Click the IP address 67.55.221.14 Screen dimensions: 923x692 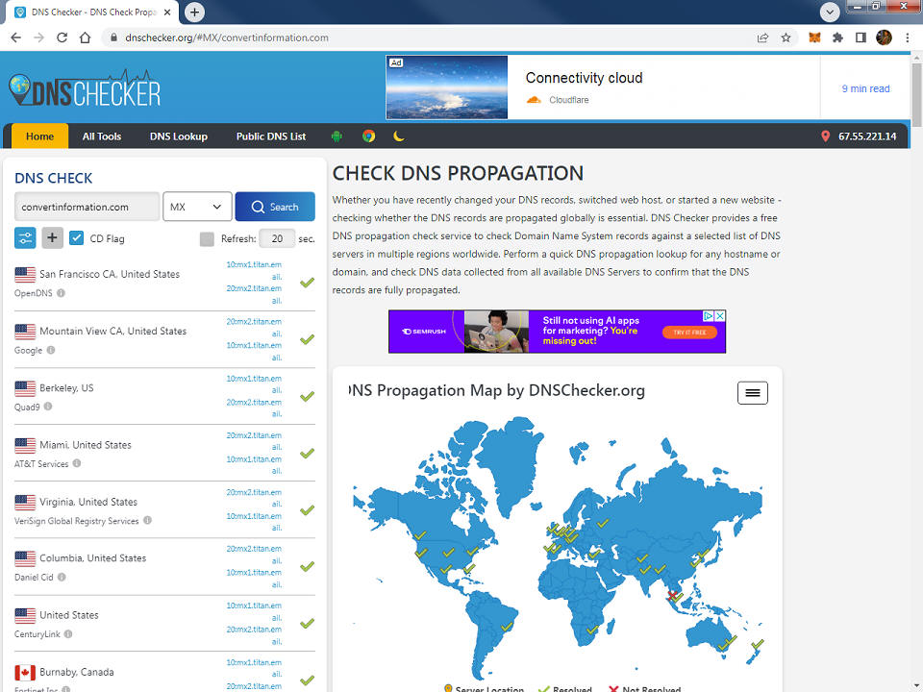[x=867, y=136]
